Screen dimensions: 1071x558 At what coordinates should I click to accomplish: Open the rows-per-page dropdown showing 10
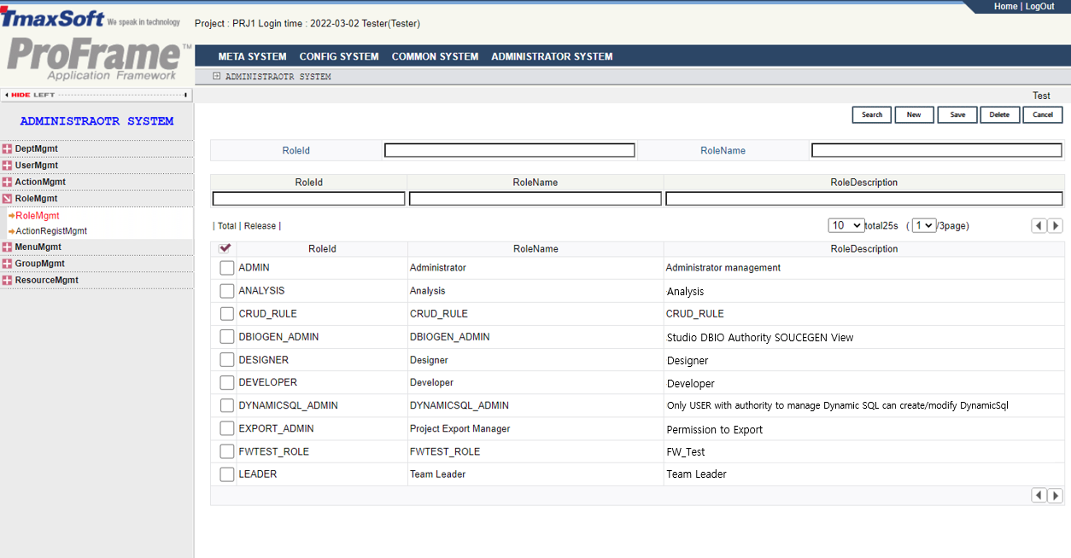click(x=845, y=226)
